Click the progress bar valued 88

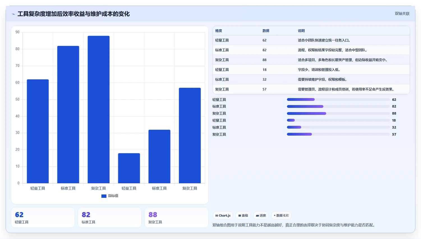click(338, 113)
